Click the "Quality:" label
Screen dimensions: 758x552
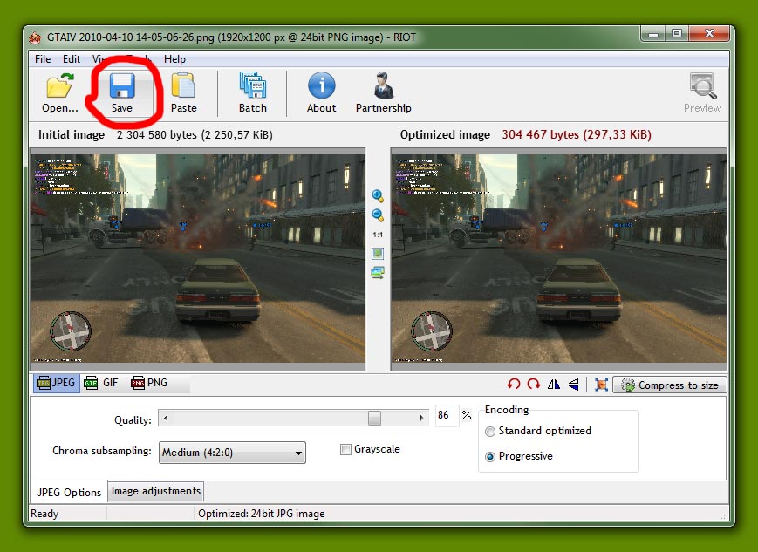pos(133,420)
